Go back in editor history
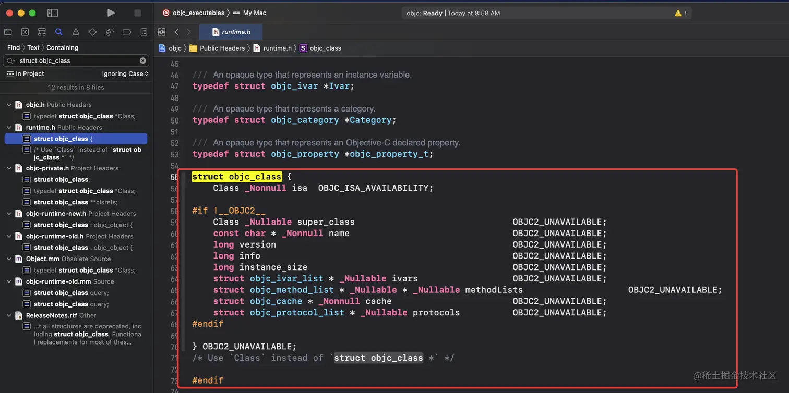 point(176,32)
